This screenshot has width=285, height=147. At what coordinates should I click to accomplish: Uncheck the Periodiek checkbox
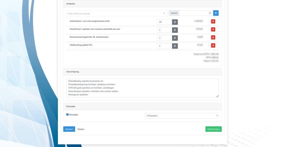click(67, 115)
